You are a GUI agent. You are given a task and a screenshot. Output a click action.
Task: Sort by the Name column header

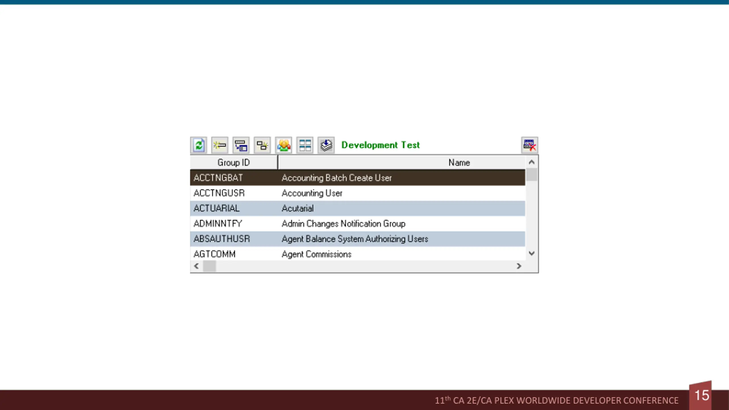pyautogui.click(x=402, y=162)
